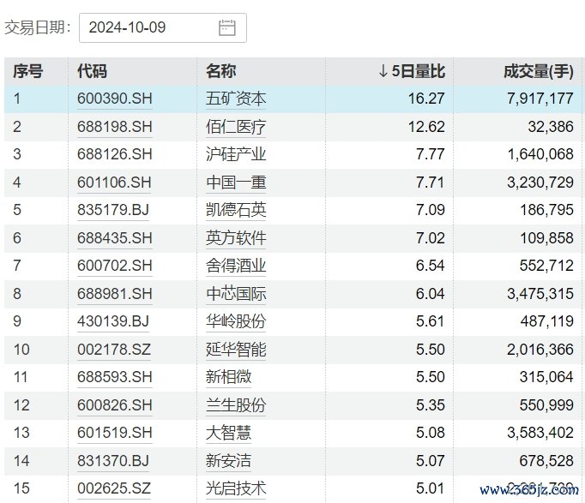Click the trade date input 2024-10-09
Viewport: 585px width, 503px height.
click(x=163, y=28)
